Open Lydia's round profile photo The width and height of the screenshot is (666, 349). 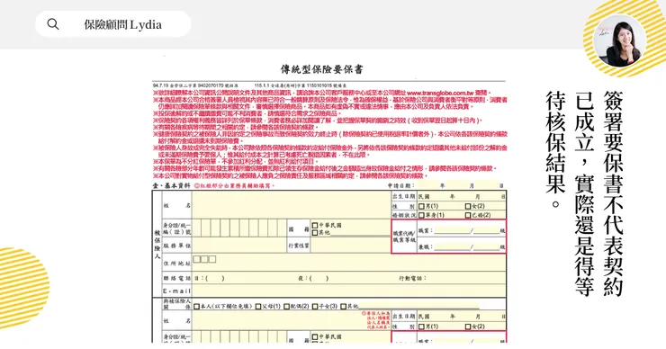coord(620,40)
